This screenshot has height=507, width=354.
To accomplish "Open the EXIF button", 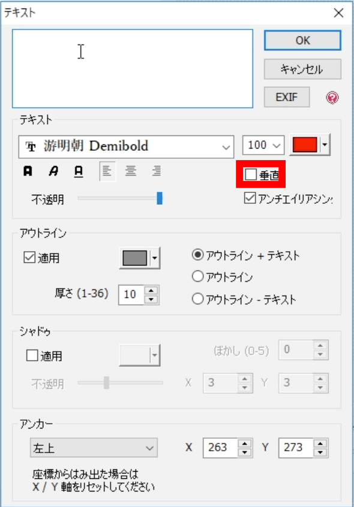I will pos(287,97).
